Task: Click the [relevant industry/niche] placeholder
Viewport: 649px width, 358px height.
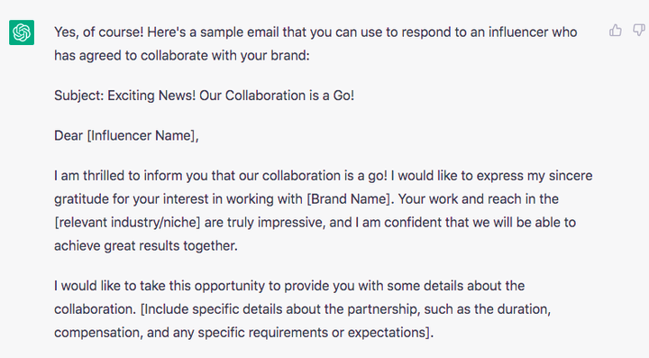Action: (127, 223)
